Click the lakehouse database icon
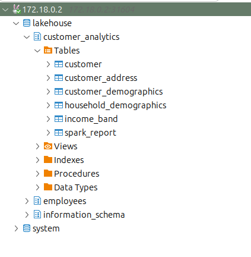The width and height of the screenshot is (251, 257). click(x=27, y=23)
